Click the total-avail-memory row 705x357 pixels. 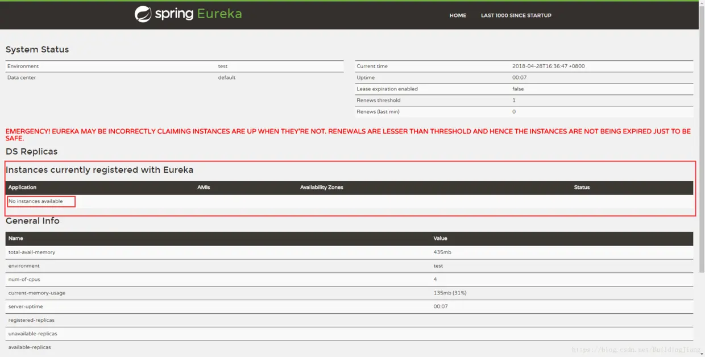[349, 252]
